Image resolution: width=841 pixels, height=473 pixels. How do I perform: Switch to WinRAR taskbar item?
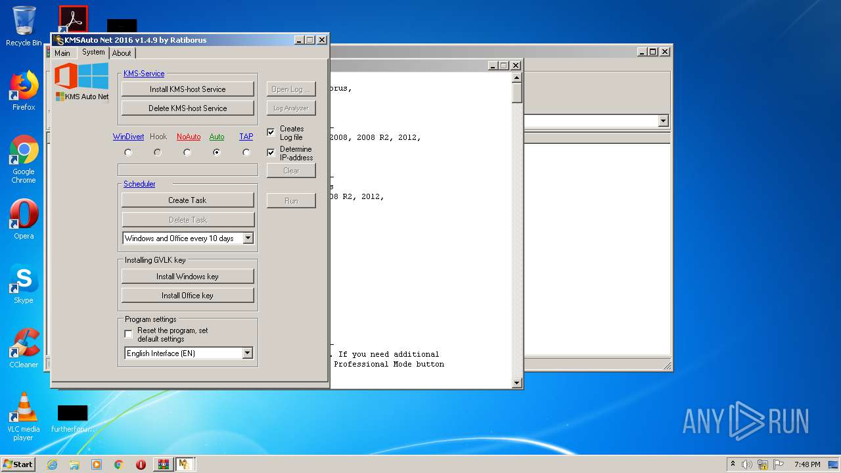[x=163, y=464]
